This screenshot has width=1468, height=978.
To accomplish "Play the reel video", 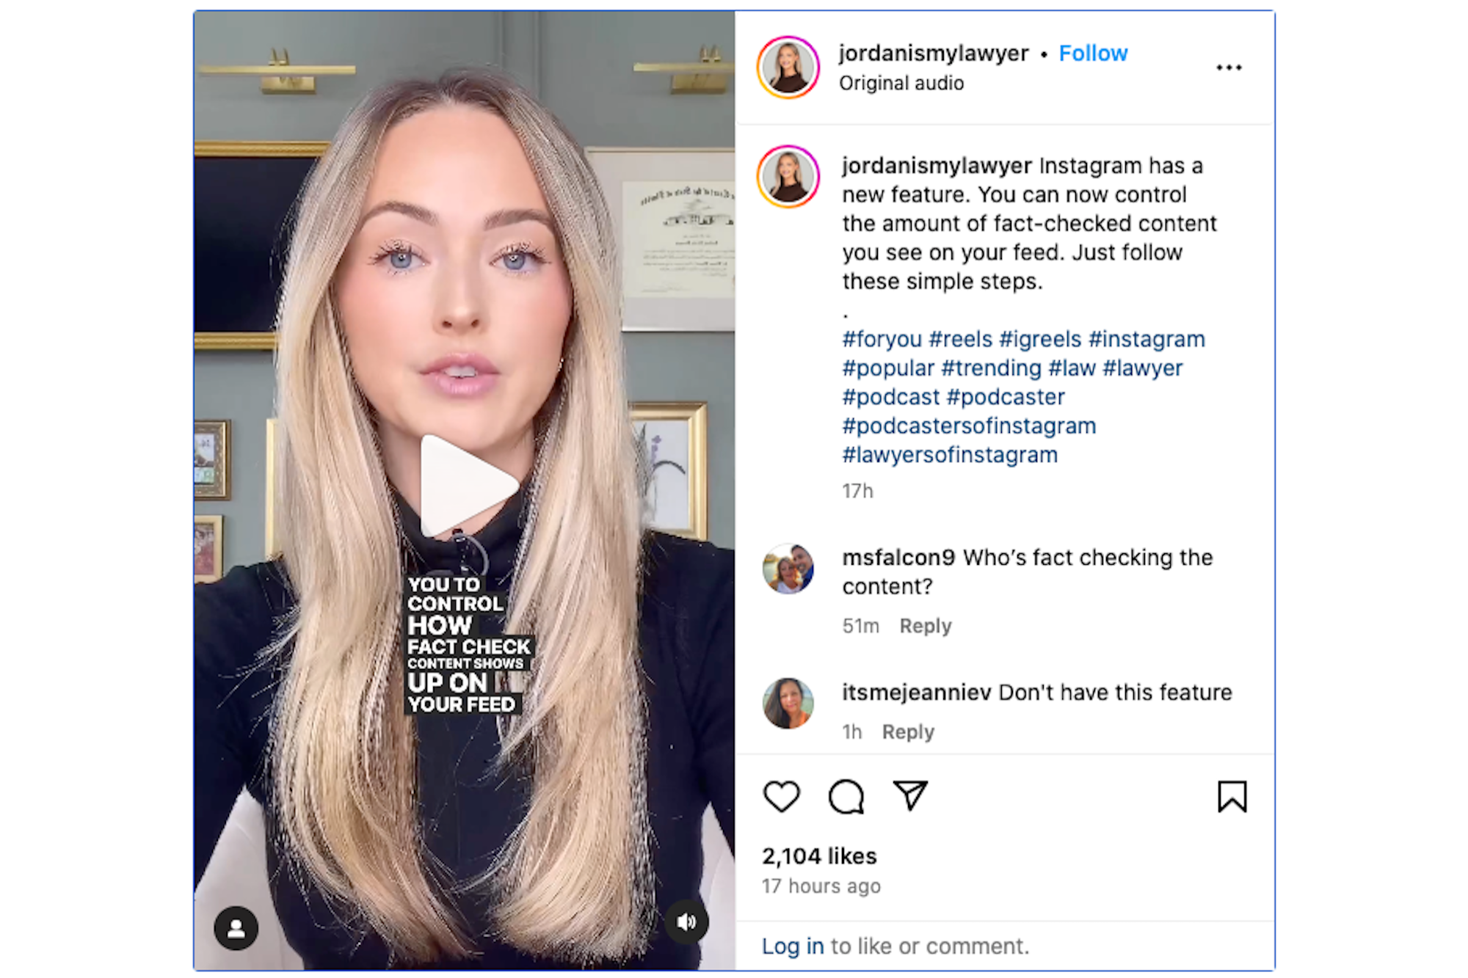I will (x=468, y=486).
